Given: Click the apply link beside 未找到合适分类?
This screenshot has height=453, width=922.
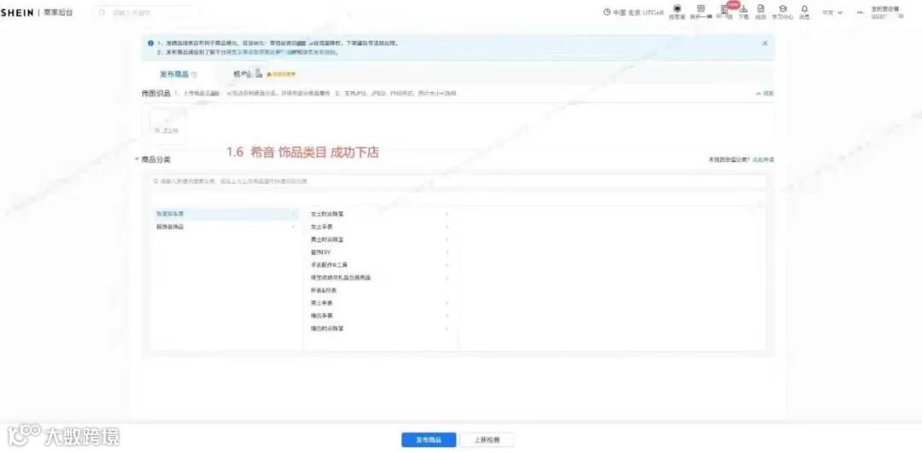Looking at the screenshot, I should (x=763, y=160).
